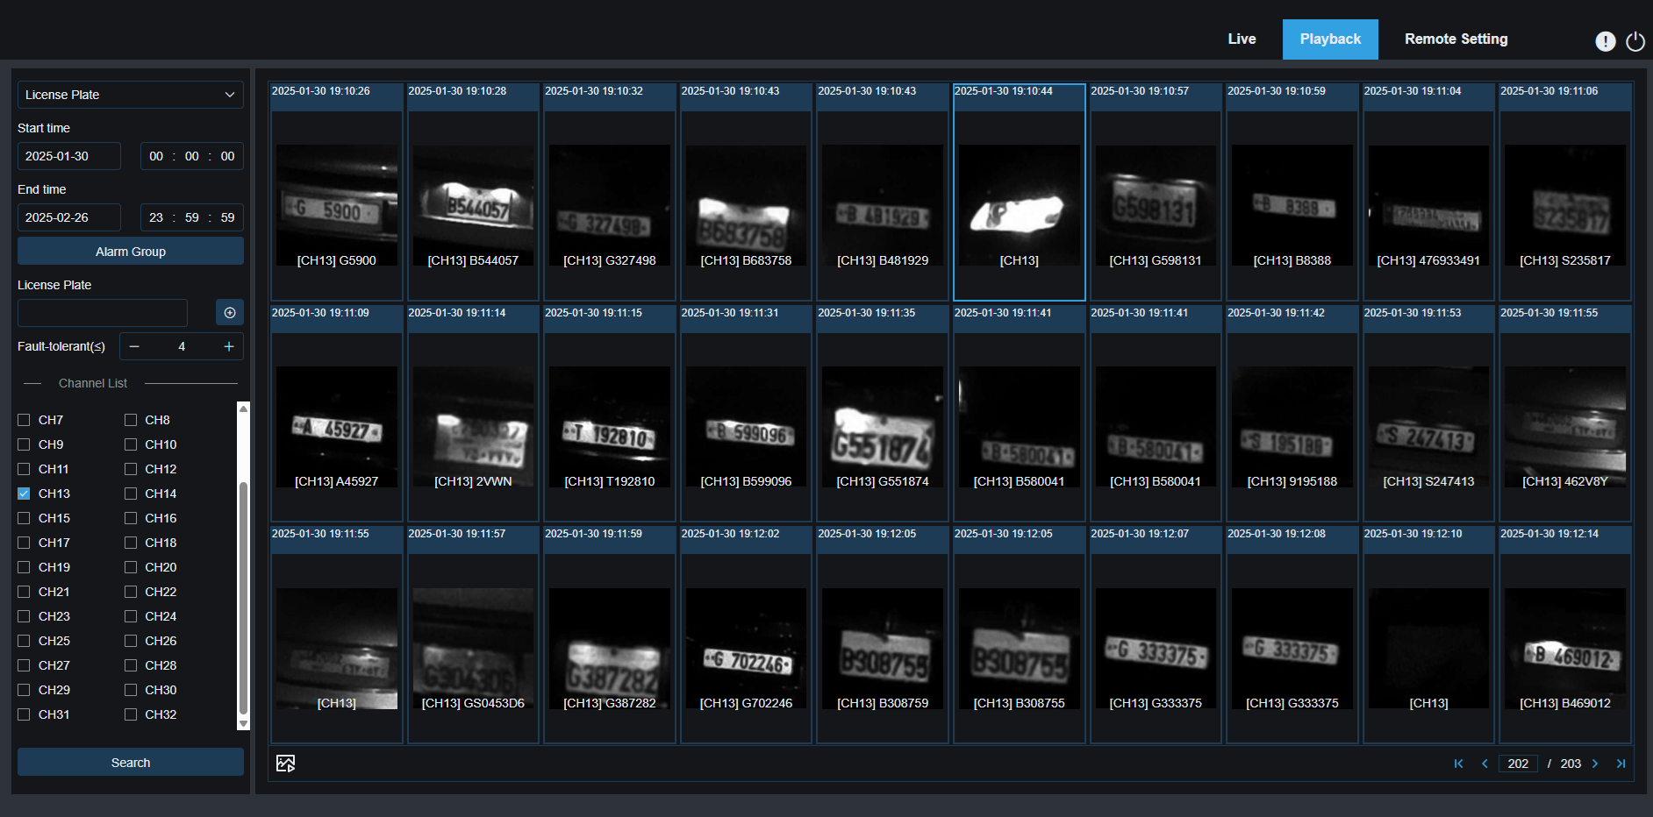This screenshot has width=1653, height=817.
Task: Jump to the last results page
Action: coord(1621,764)
